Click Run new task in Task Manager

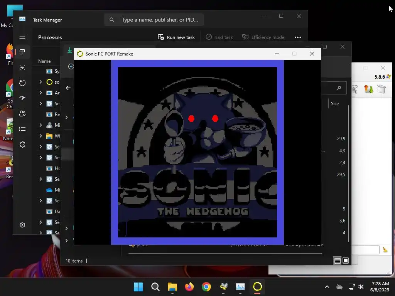pyautogui.click(x=176, y=37)
